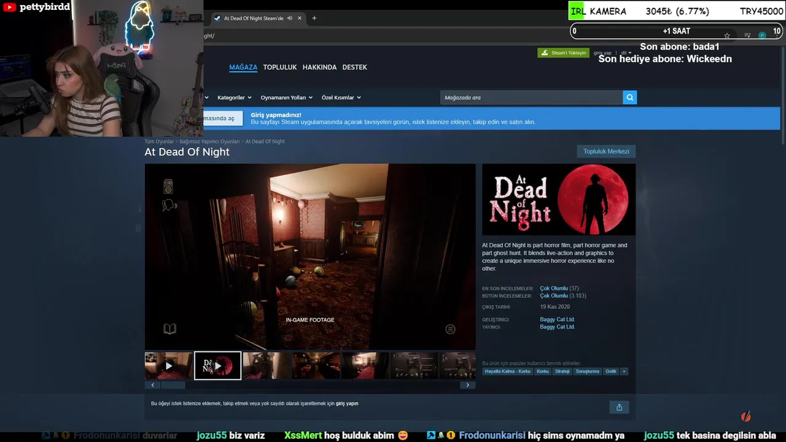This screenshot has width=786, height=442.
Task: Mute tab via speaker icon on Steam tab
Action: coord(289,18)
